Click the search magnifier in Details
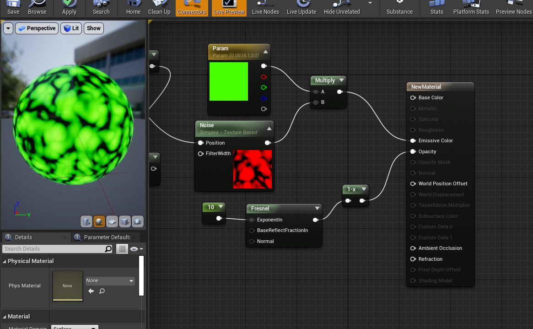Screen dimensions: 533x329 (108, 249)
